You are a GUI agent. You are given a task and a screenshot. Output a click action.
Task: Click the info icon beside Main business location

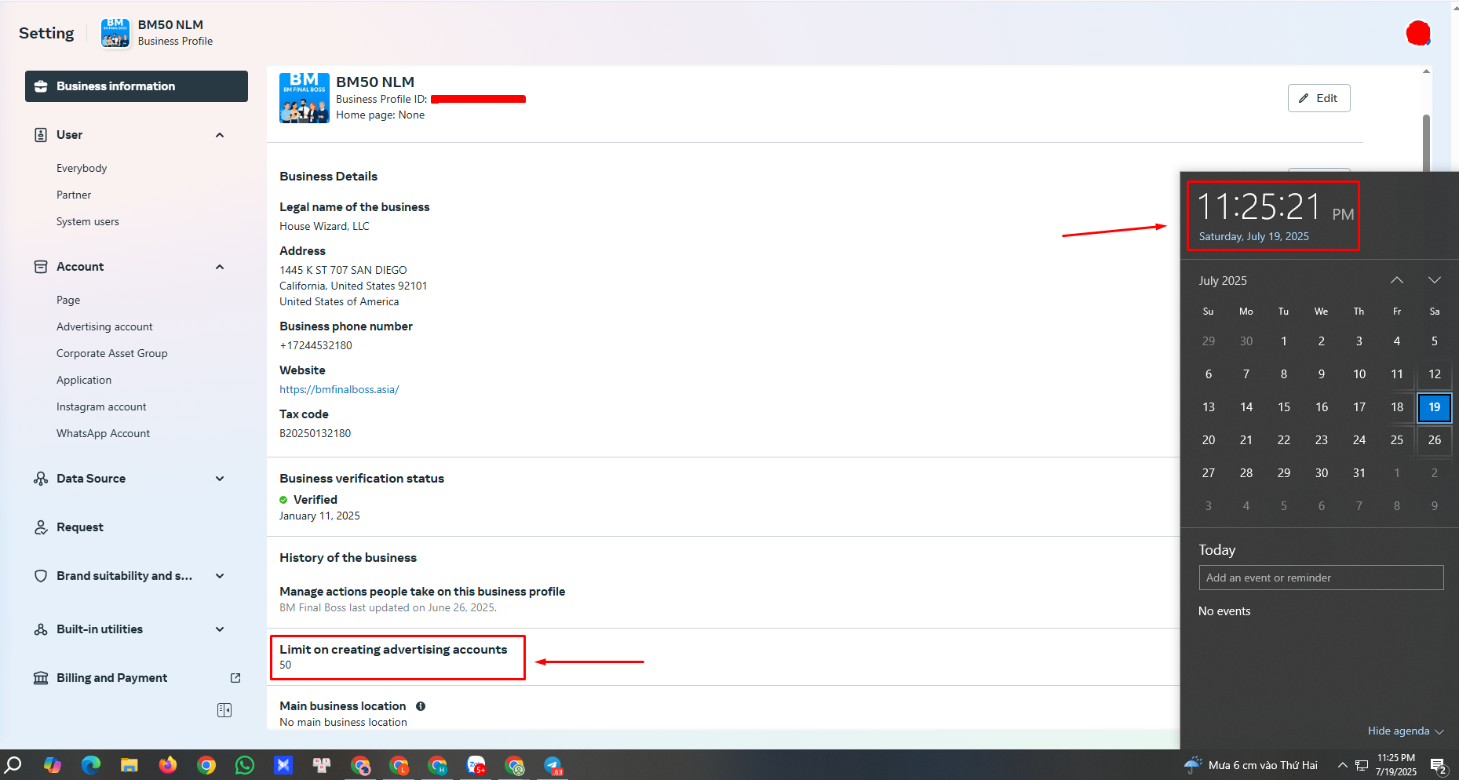coord(421,706)
